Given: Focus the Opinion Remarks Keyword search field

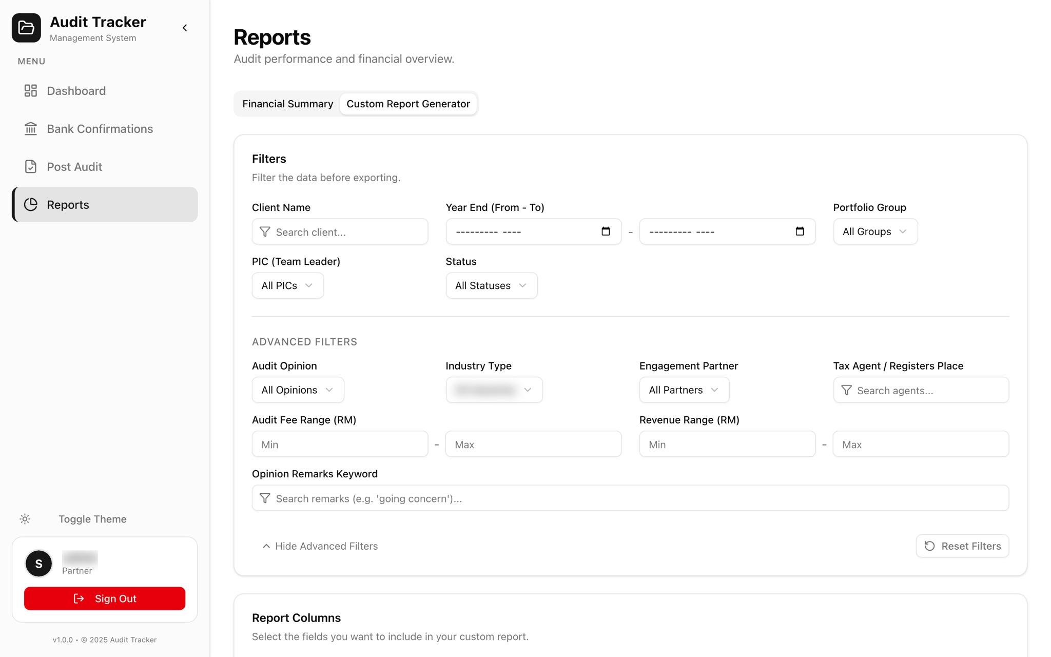Looking at the screenshot, I should pyautogui.click(x=630, y=498).
